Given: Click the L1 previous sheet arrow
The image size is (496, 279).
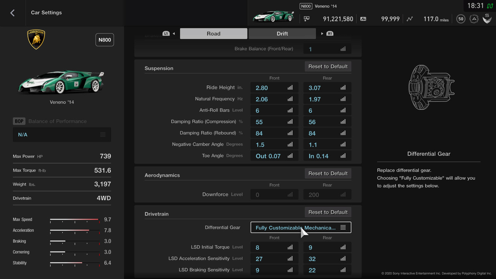Looking at the screenshot, I should pyautogui.click(x=169, y=34).
